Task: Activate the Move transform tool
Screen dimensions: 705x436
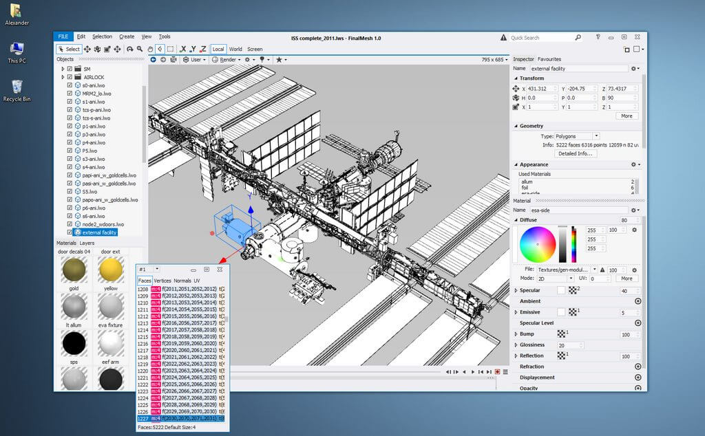Action: [87, 49]
